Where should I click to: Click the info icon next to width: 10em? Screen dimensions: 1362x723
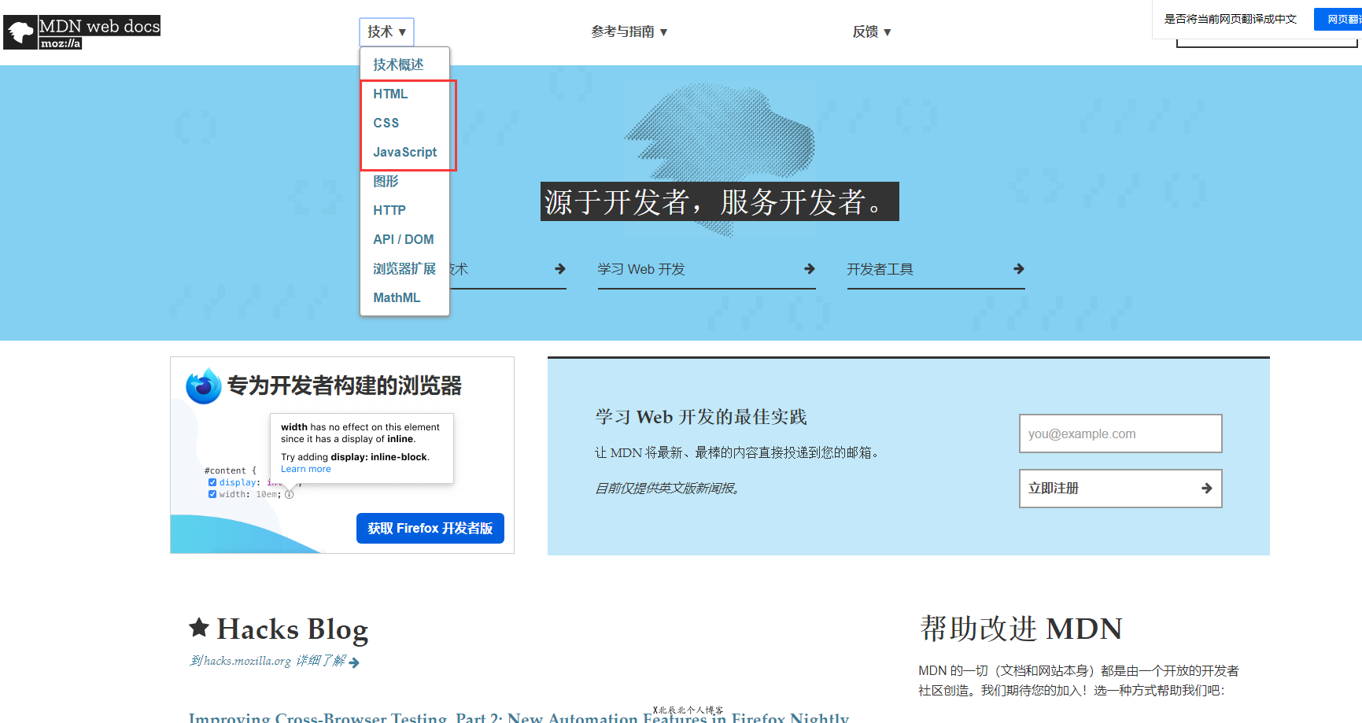click(289, 494)
